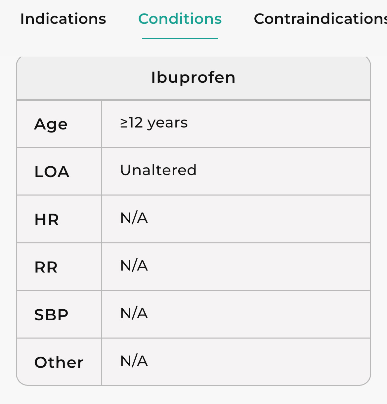Select the RR row label
The width and height of the screenshot is (387, 404).
click(46, 267)
